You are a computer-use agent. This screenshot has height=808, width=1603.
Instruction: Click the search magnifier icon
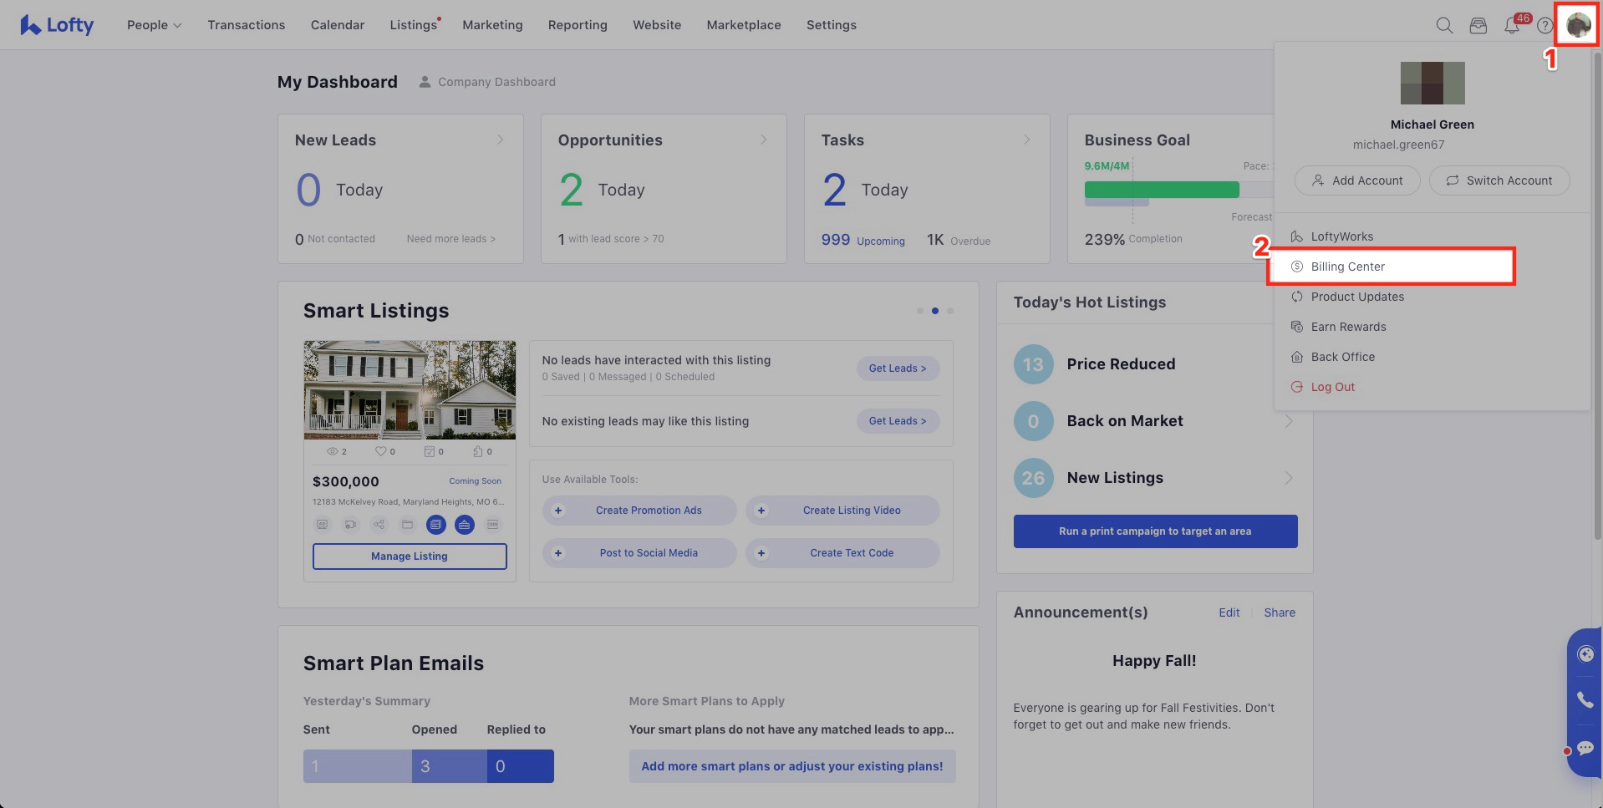coord(1443,26)
